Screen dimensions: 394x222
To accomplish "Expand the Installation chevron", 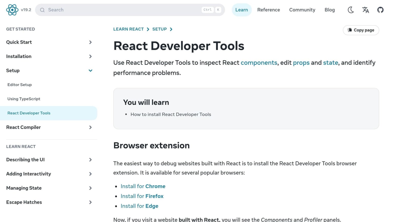I will click(90, 56).
